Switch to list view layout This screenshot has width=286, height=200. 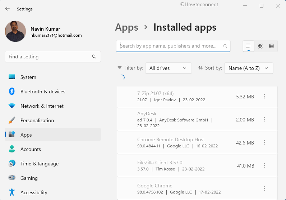coord(248,46)
